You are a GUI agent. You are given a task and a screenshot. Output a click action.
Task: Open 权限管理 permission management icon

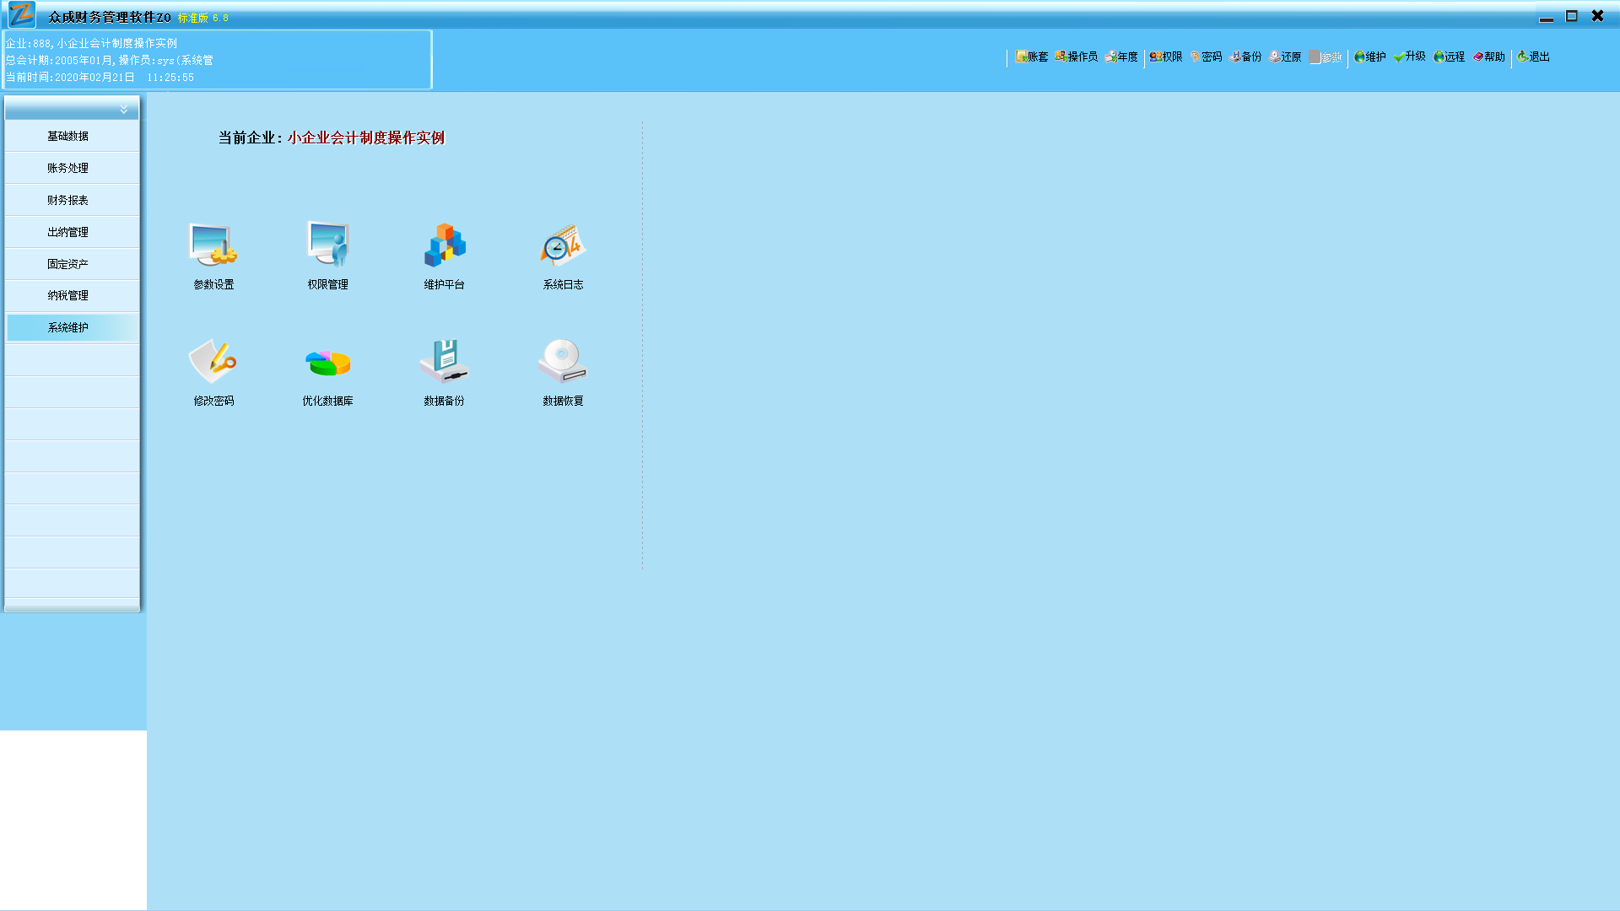click(x=327, y=256)
